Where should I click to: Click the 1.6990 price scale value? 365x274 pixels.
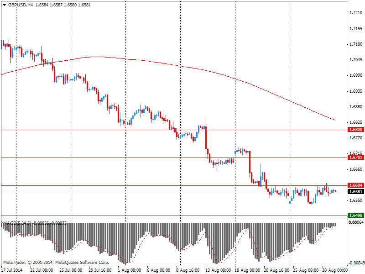(356, 75)
